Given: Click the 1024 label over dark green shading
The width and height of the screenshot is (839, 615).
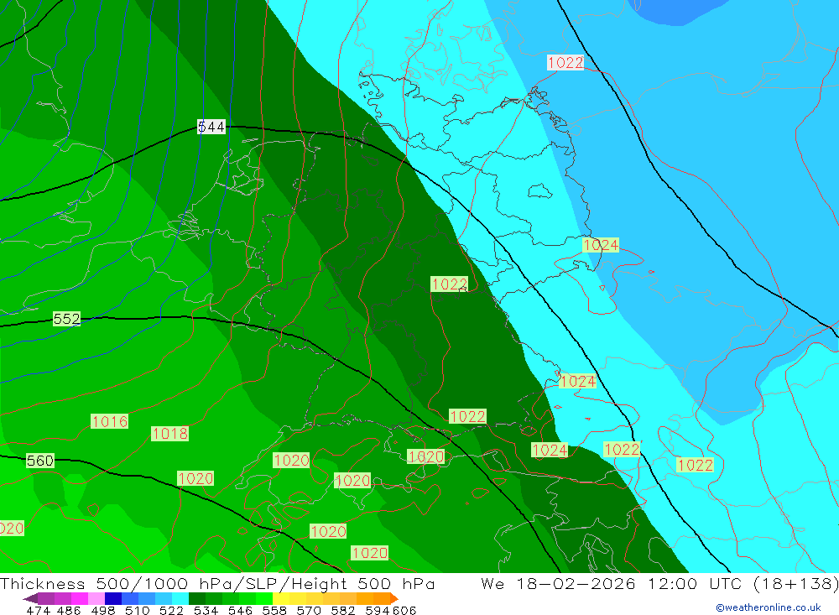Looking at the screenshot, I should [x=550, y=451].
